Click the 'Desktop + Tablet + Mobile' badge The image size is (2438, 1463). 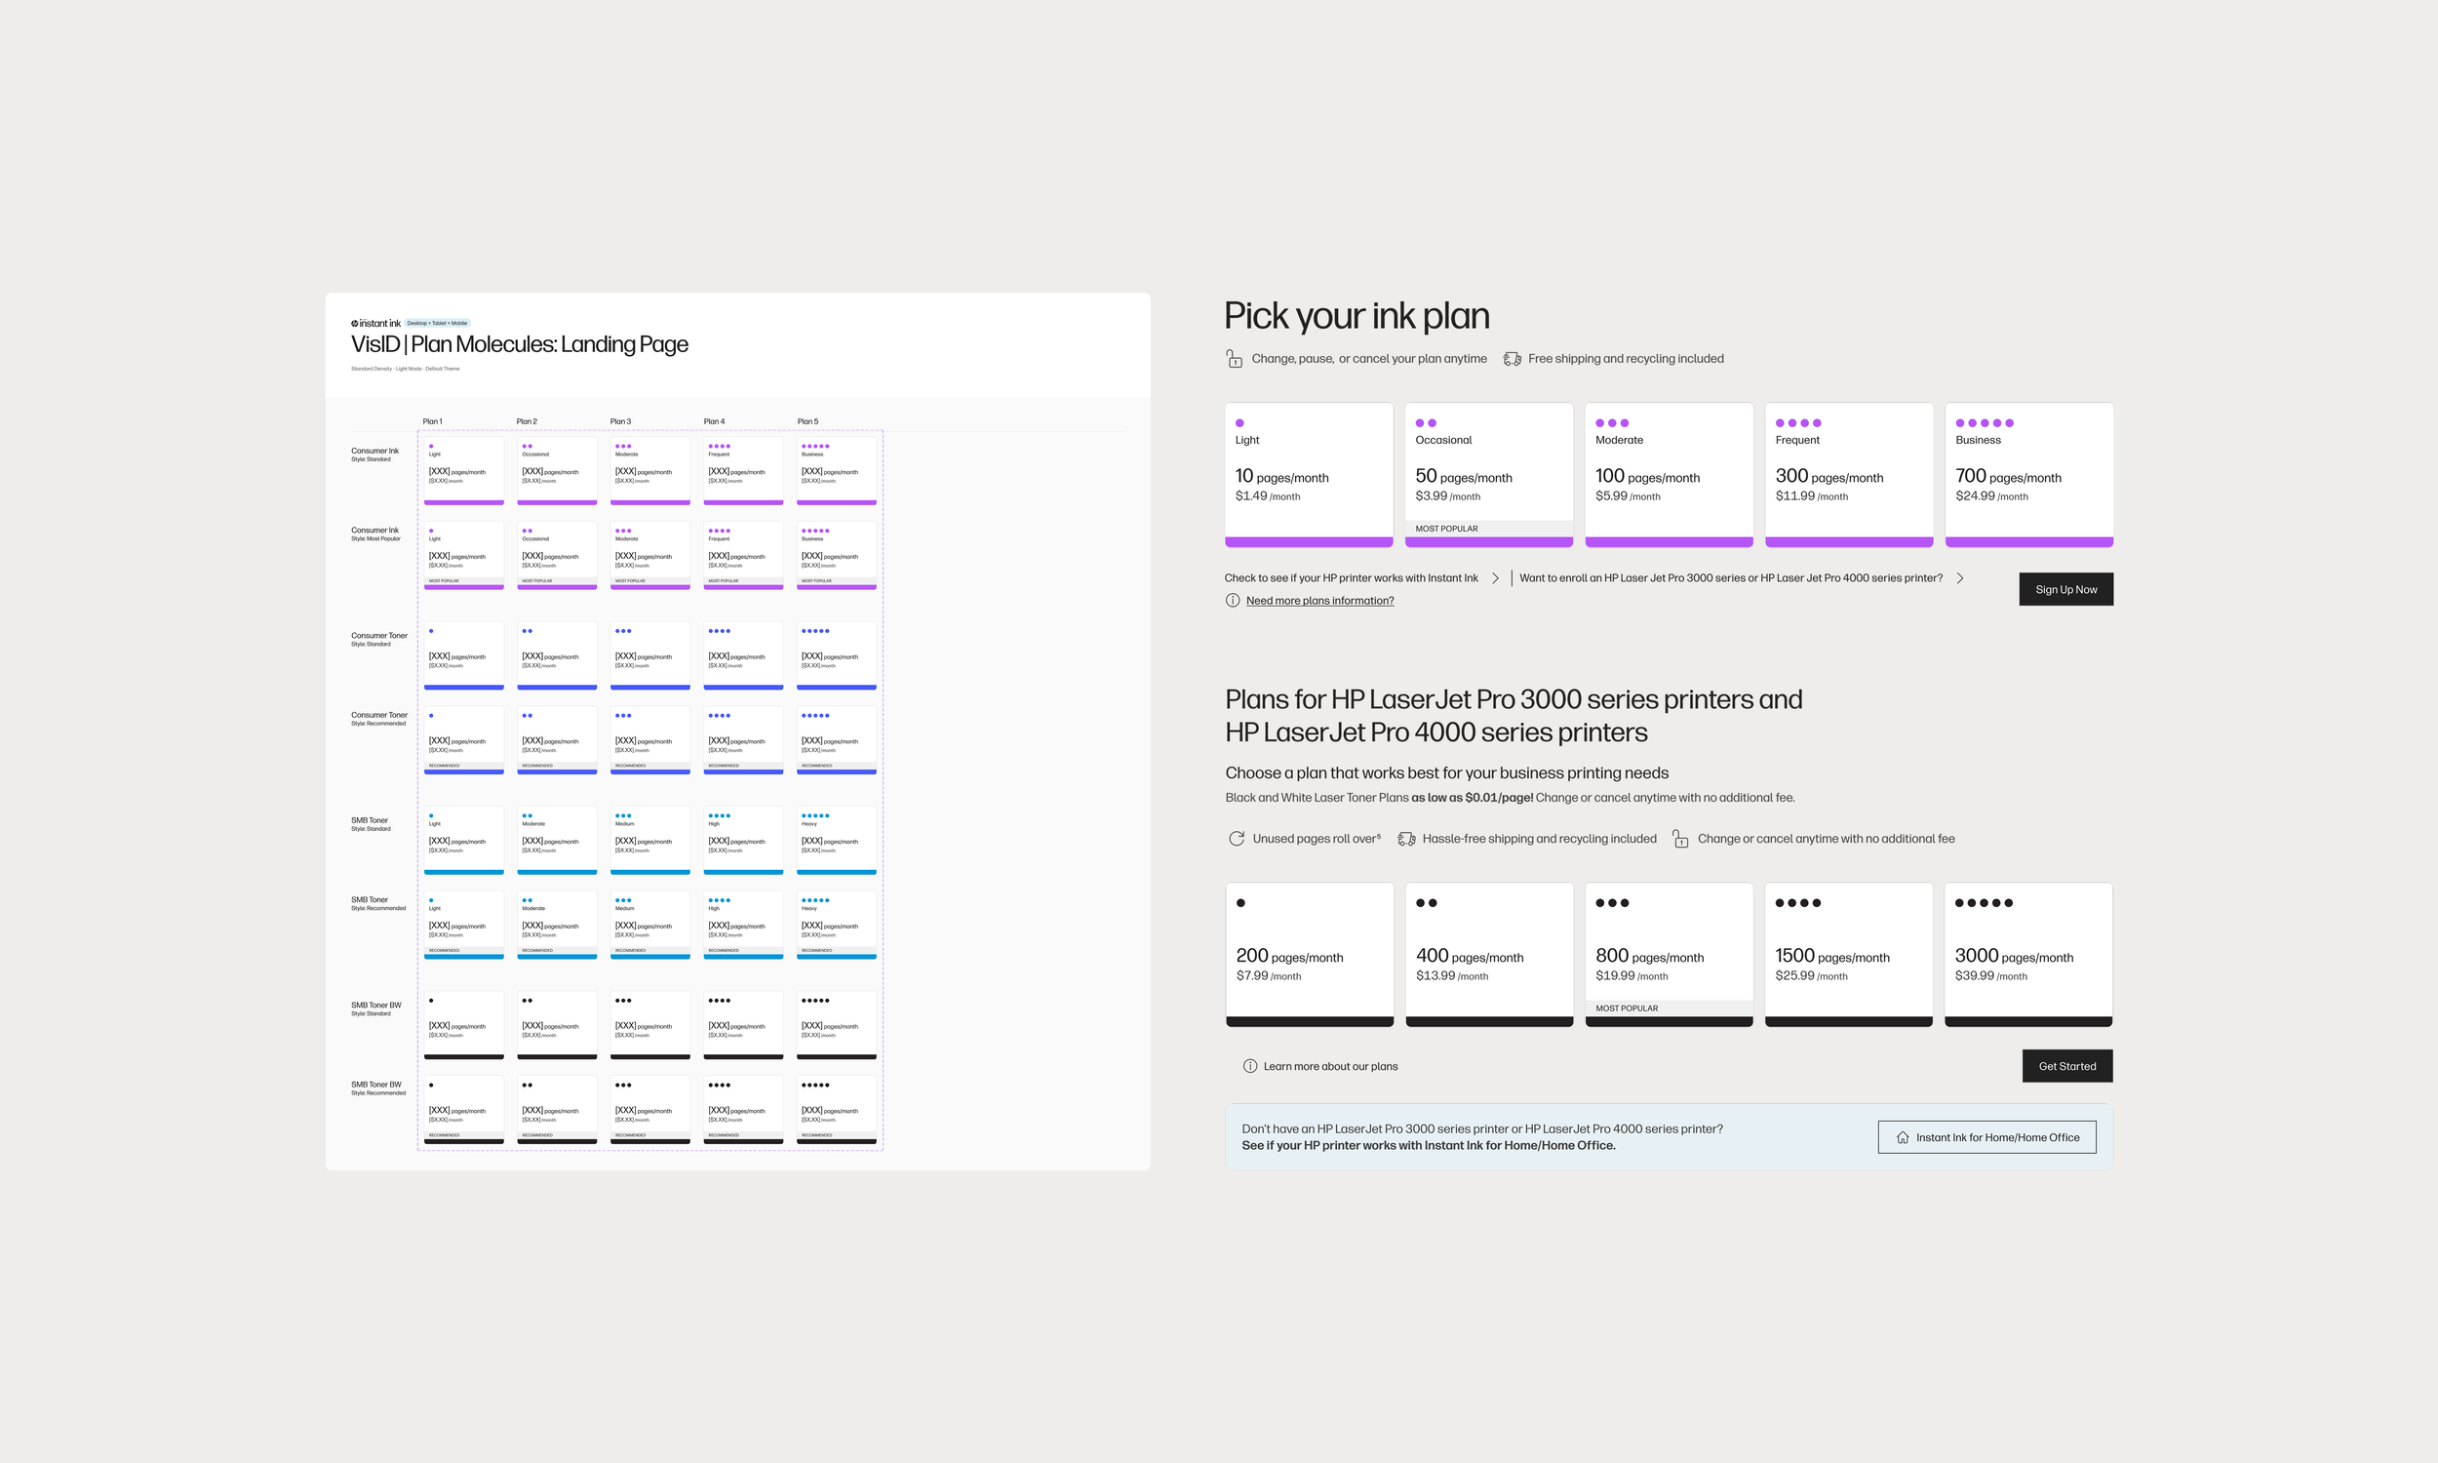(x=438, y=324)
